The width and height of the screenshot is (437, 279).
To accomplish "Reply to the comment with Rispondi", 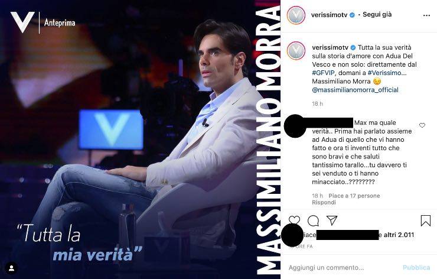I will (324, 203).
